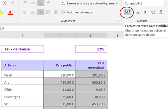Select column B header
The height and width of the screenshot is (109, 168).
click(22, 36)
